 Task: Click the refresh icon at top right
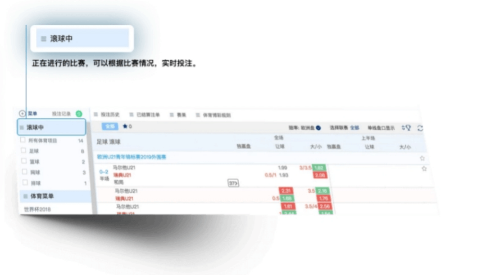click(420, 129)
